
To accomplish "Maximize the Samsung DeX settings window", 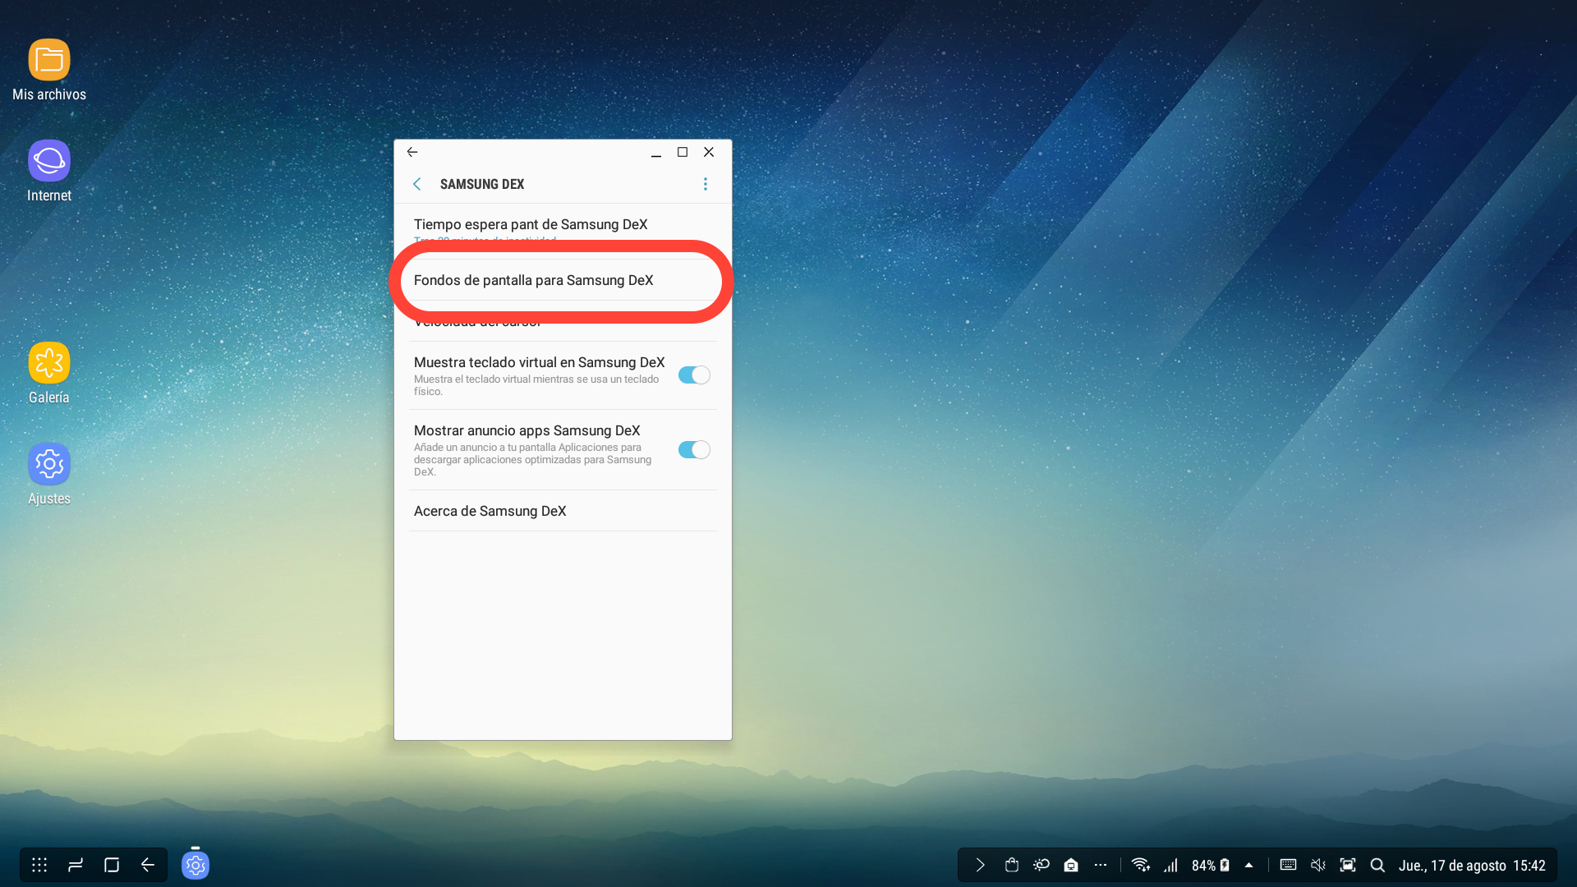I will click(683, 152).
